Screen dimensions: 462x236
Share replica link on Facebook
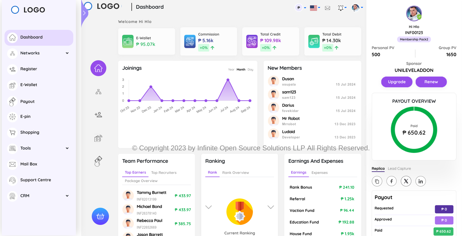coord(391,181)
